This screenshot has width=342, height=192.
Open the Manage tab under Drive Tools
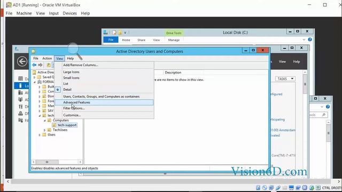(174, 40)
